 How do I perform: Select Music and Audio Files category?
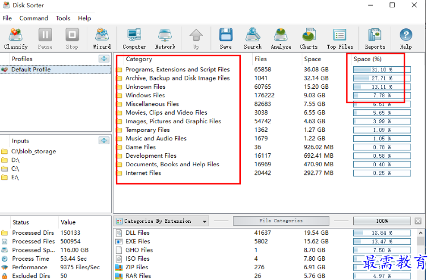[x=156, y=139]
